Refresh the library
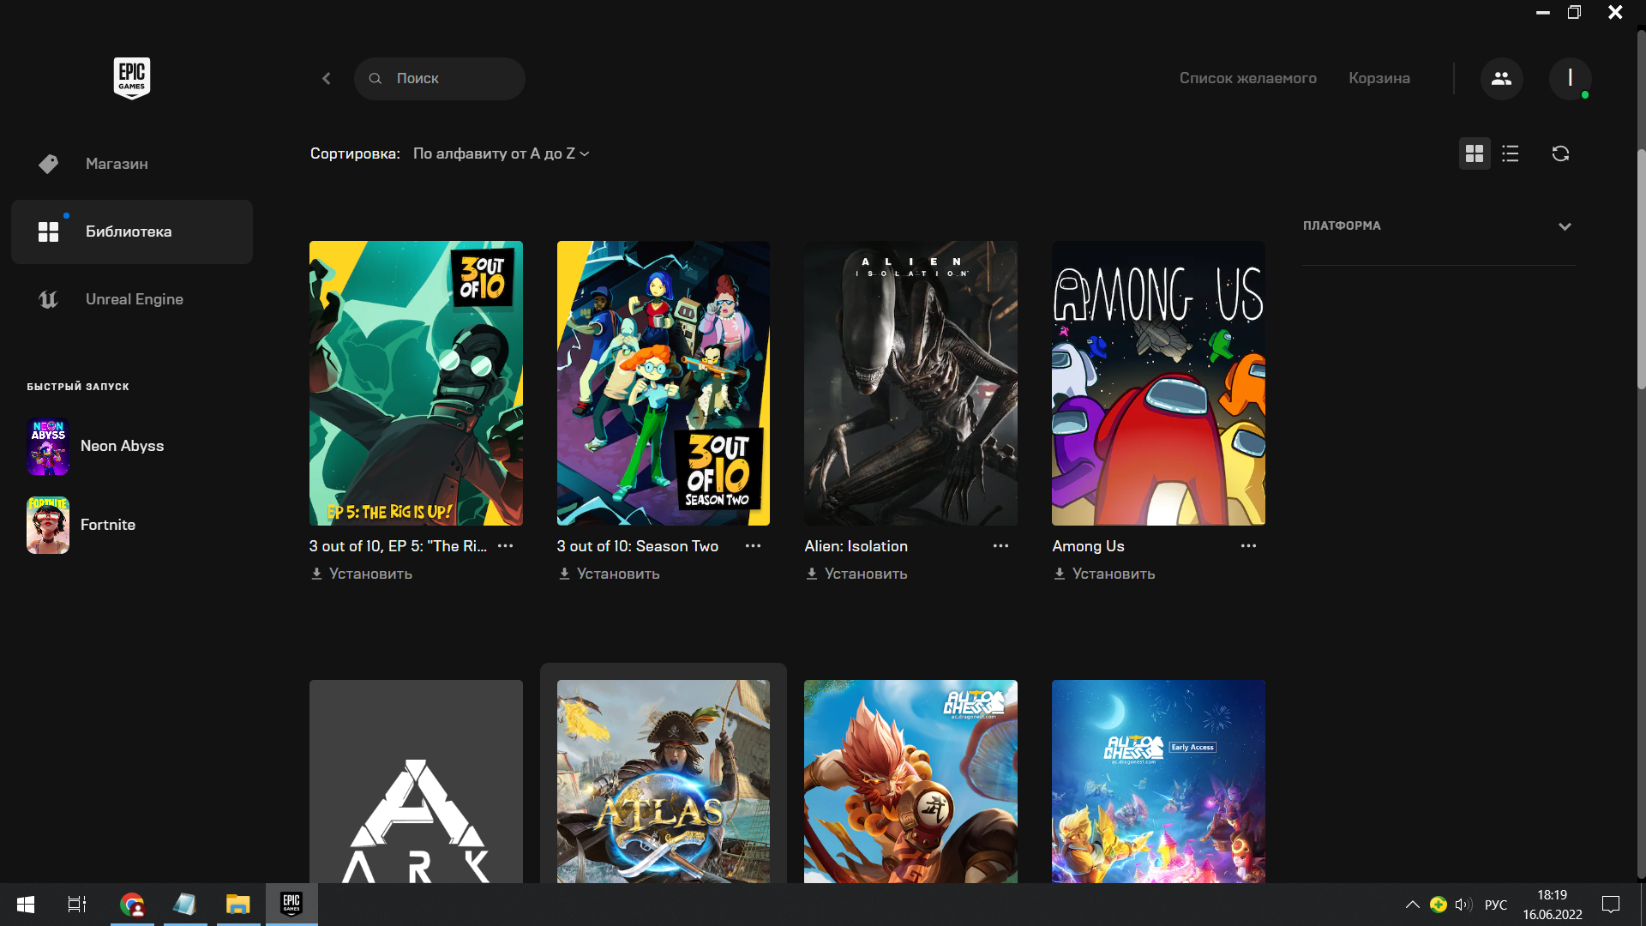The height and width of the screenshot is (926, 1646). [x=1560, y=153]
